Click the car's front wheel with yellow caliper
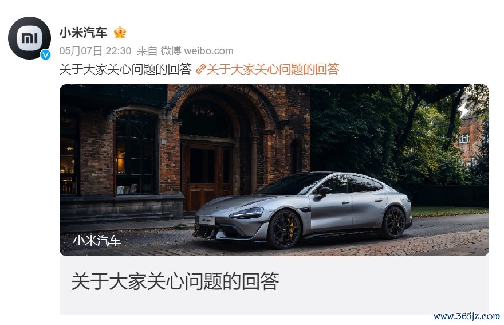The image size is (504, 325). coord(284,229)
